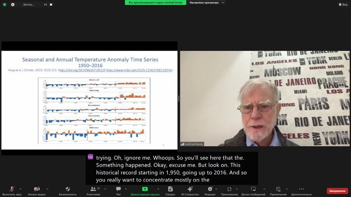
Task: Expand audio options arrow beside Включить звук
Action: [x=20, y=189]
